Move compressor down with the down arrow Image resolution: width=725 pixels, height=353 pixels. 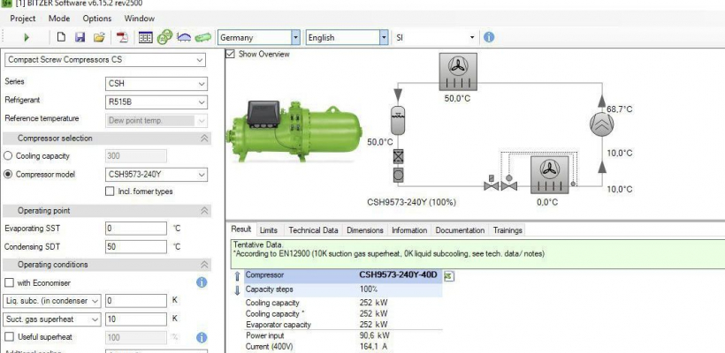[237, 290]
